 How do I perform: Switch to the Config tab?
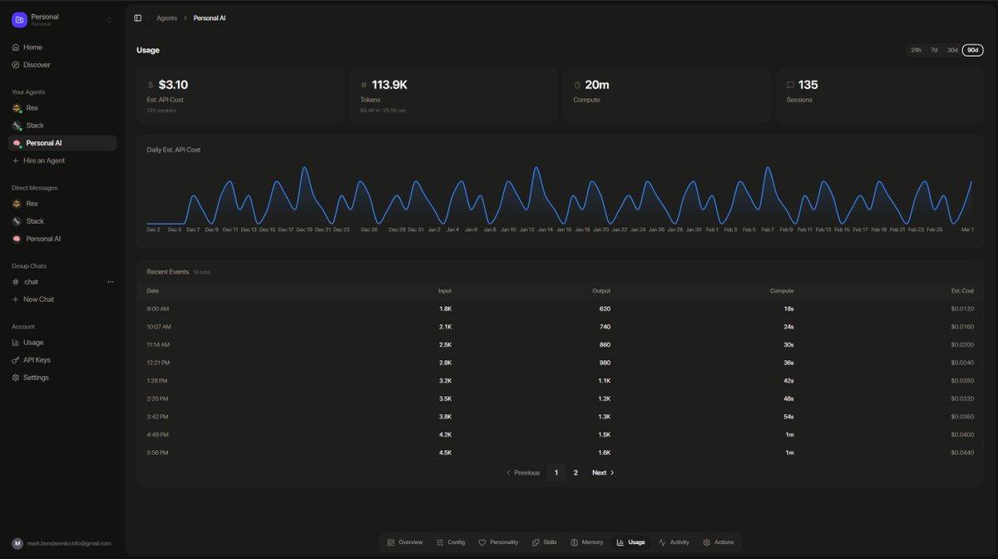pyautogui.click(x=451, y=542)
